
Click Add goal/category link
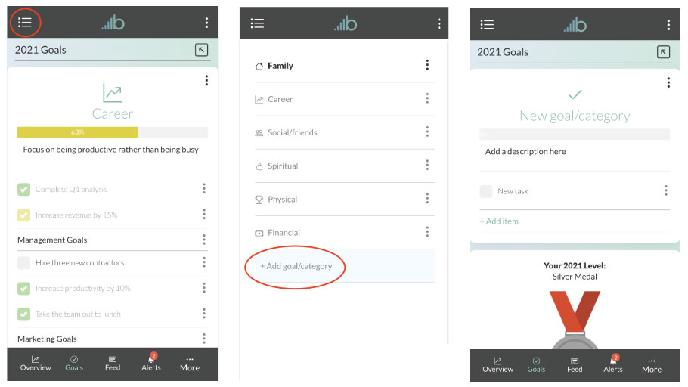296,266
